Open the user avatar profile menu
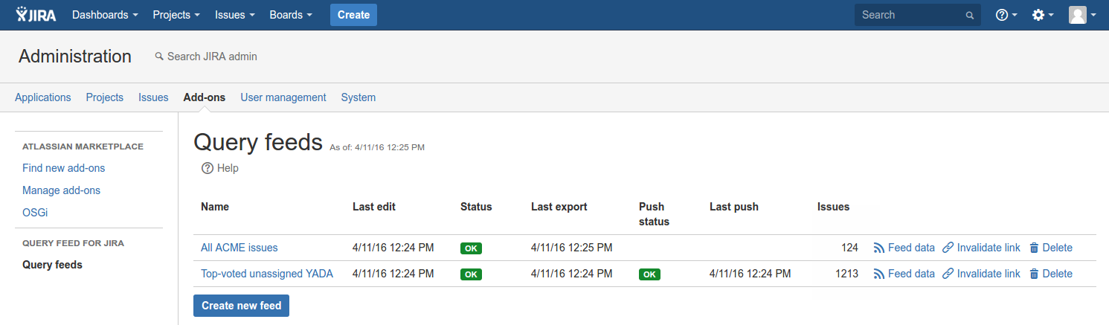The width and height of the screenshot is (1109, 325). [1082, 15]
